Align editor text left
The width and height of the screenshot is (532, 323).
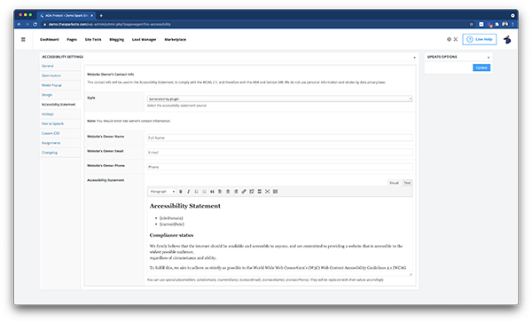coord(220,192)
